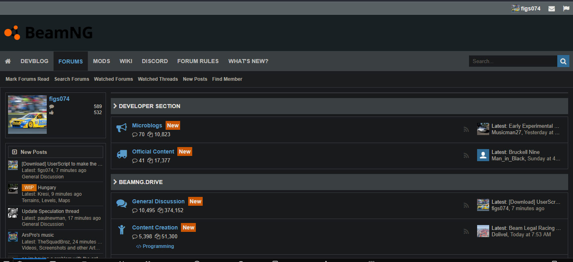
Task: Click figs074 username in the top bar
Action: pyautogui.click(x=531, y=8)
